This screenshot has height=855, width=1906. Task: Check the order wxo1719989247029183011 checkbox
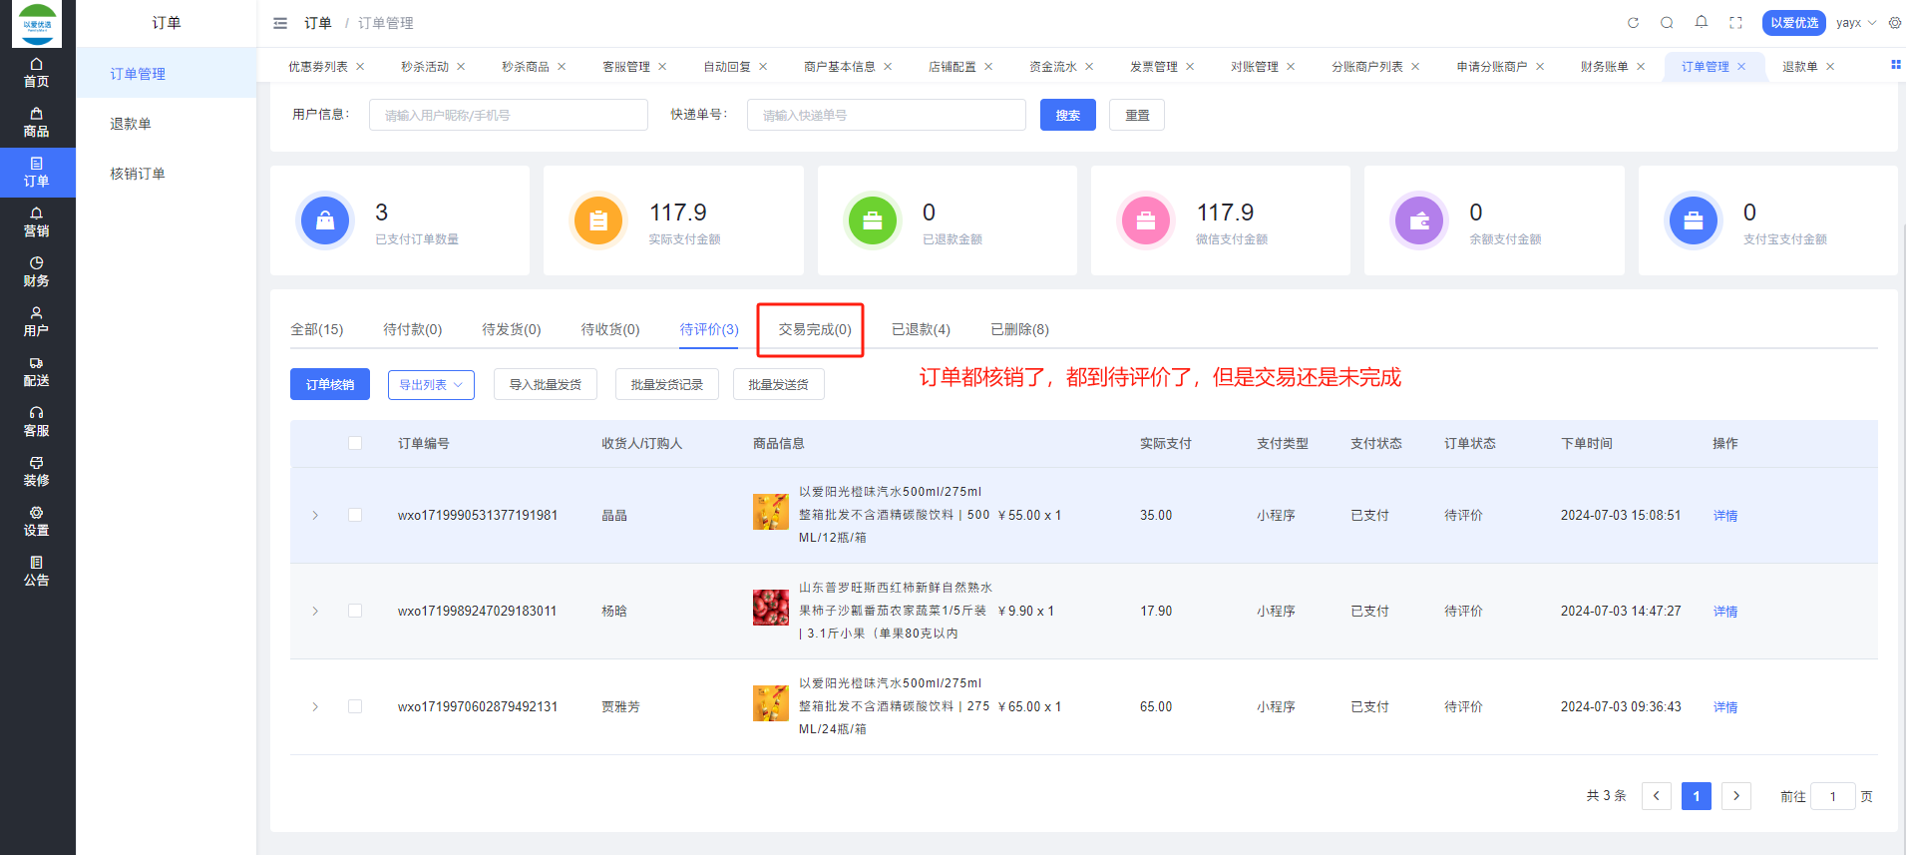click(x=355, y=611)
